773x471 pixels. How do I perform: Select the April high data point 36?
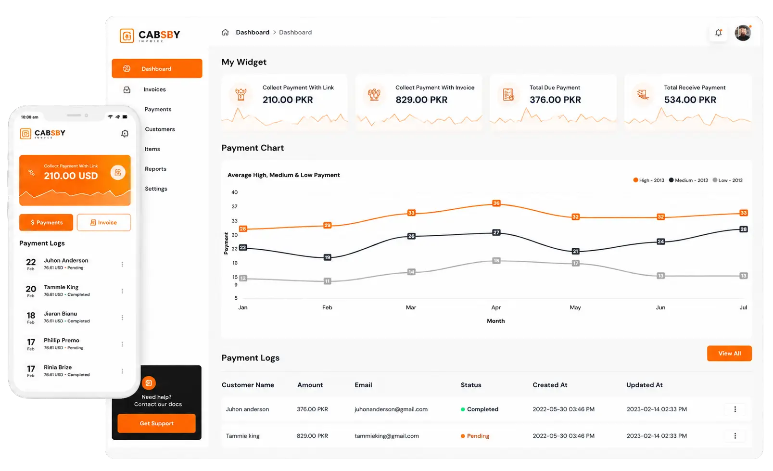tap(496, 203)
